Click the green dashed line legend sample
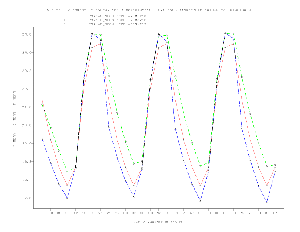 (59, 20)
